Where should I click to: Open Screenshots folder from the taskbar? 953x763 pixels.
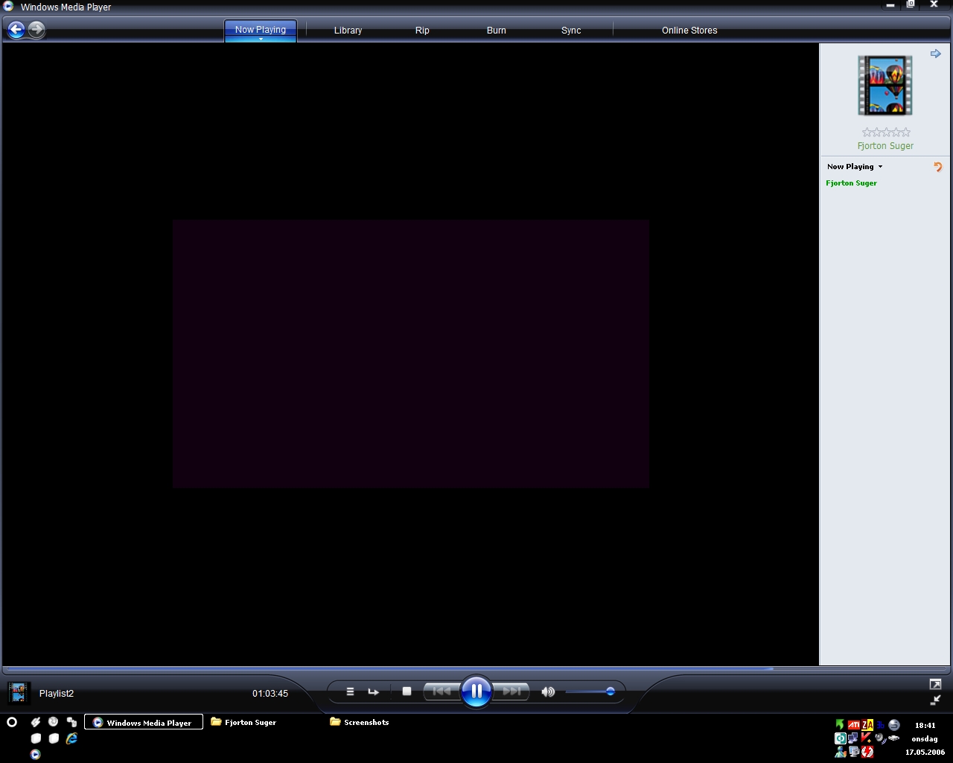pyautogui.click(x=360, y=722)
